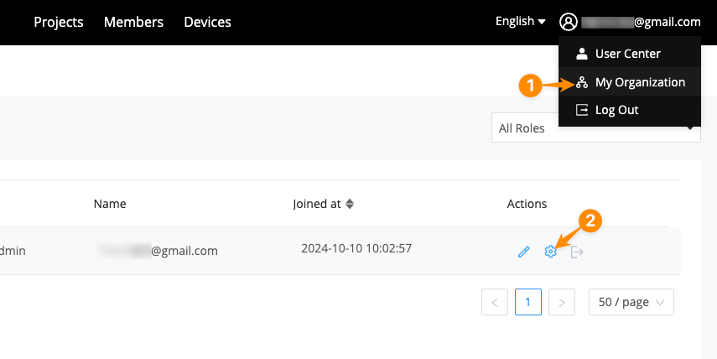This screenshot has width=717, height=359.
Task: Click the Log Out door icon
Action: [582, 110]
